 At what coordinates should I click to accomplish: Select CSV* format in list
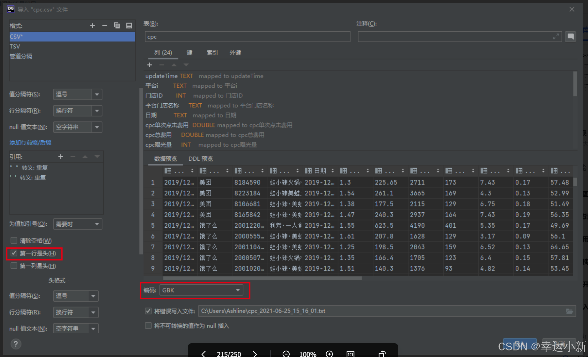[x=72, y=37]
